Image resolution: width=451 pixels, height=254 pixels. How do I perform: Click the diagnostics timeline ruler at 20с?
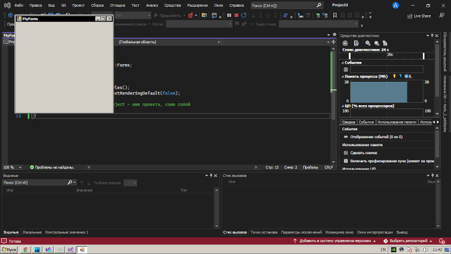tap(390, 55)
